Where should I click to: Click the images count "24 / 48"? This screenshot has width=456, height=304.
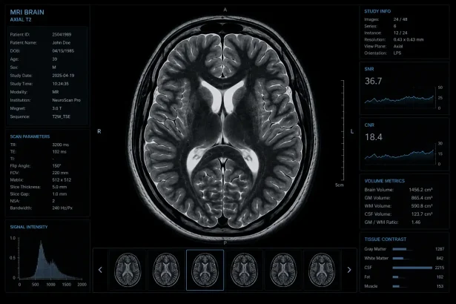tap(400, 19)
